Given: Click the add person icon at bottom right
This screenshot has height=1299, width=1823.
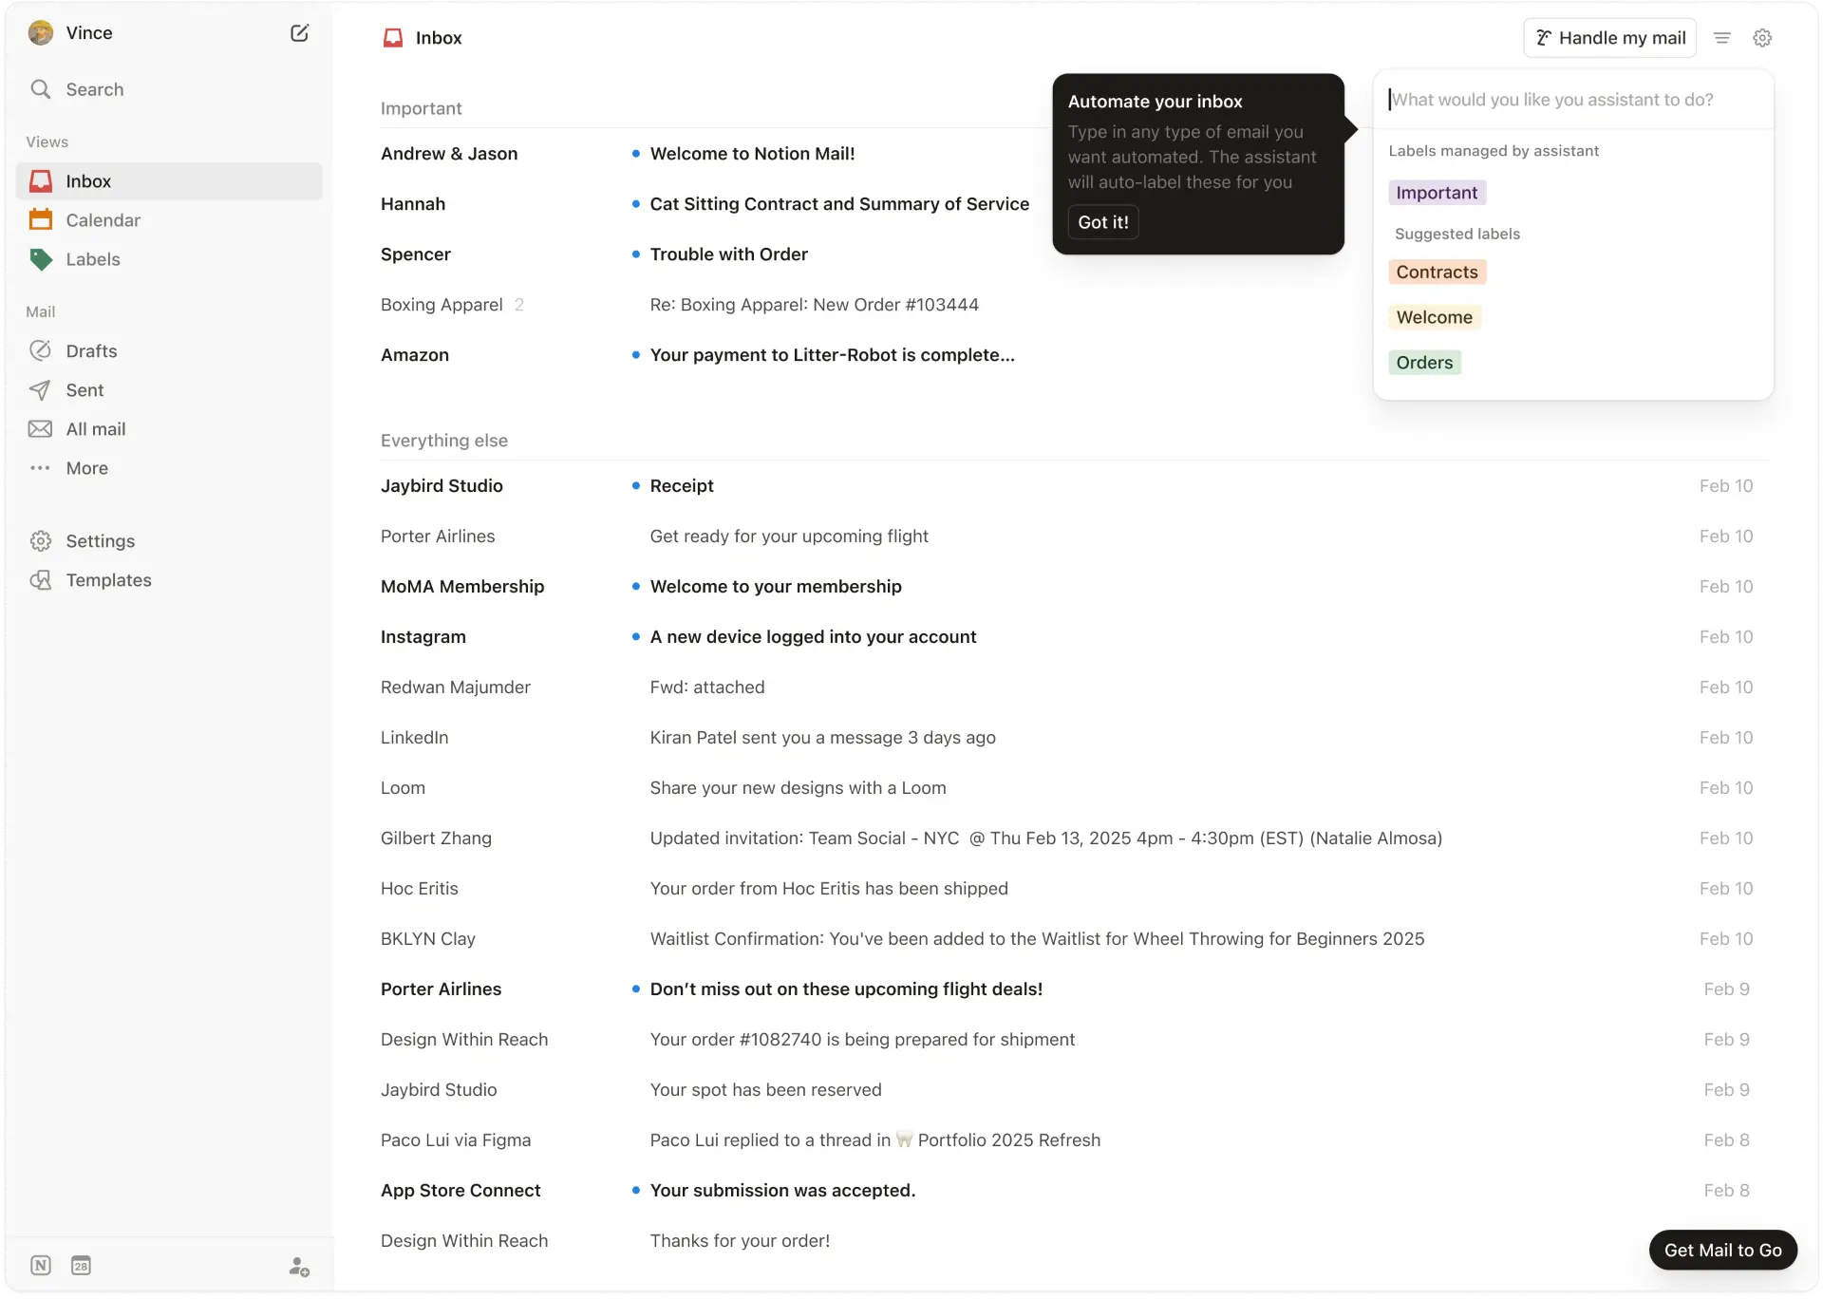Looking at the screenshot, I should (298, 1267).
